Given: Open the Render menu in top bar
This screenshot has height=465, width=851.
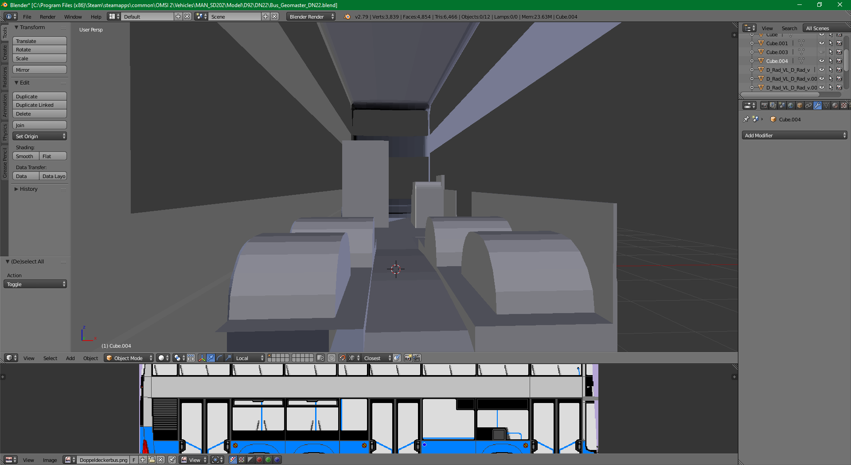Looking at the screenshot, I should click(x=47, y=17).
